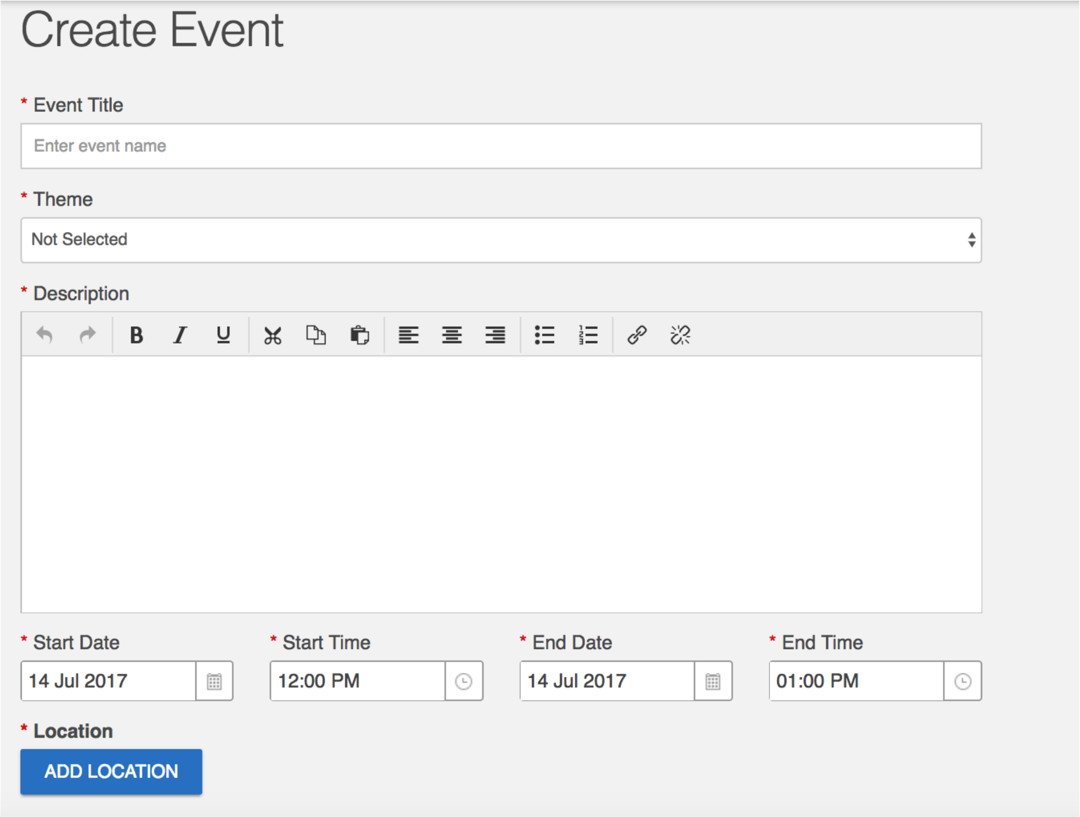Toggle bold formatting
This screenshot has height=817, width=1080.
(136, 335)
